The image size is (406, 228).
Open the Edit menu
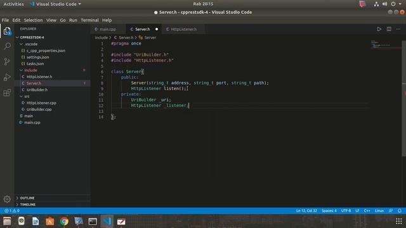click(16, 20)
